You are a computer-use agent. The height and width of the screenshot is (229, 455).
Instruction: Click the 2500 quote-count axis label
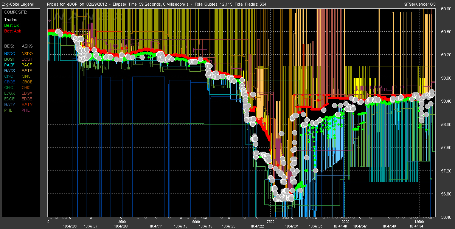click(122, 221)
